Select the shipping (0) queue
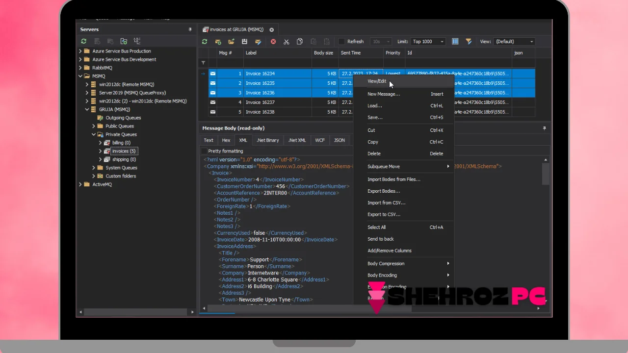Viewport: 628px width, 353px height. pos(124,159)
